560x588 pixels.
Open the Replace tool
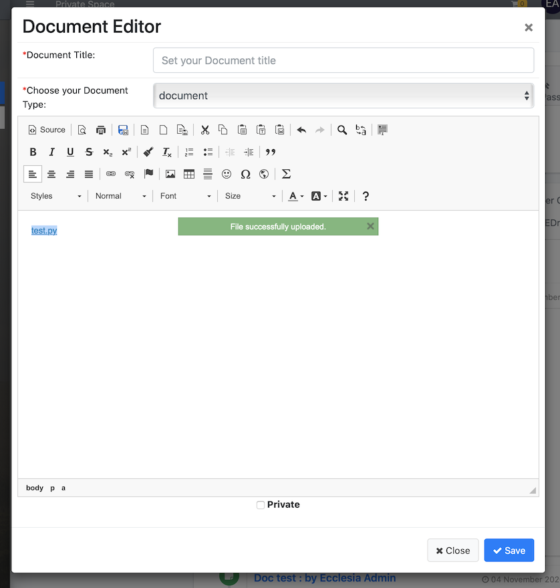click(x=361, y=130)
